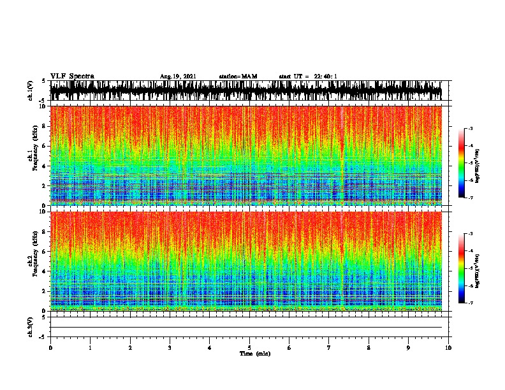Select the "Aug.19, 2021" date text
The height and width of the screenshot is (390, 505).
tap(178, 76)
